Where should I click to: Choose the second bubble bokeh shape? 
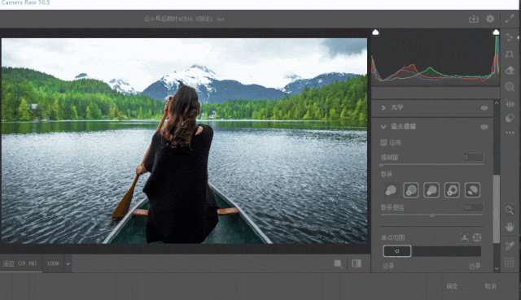[411, 190]
